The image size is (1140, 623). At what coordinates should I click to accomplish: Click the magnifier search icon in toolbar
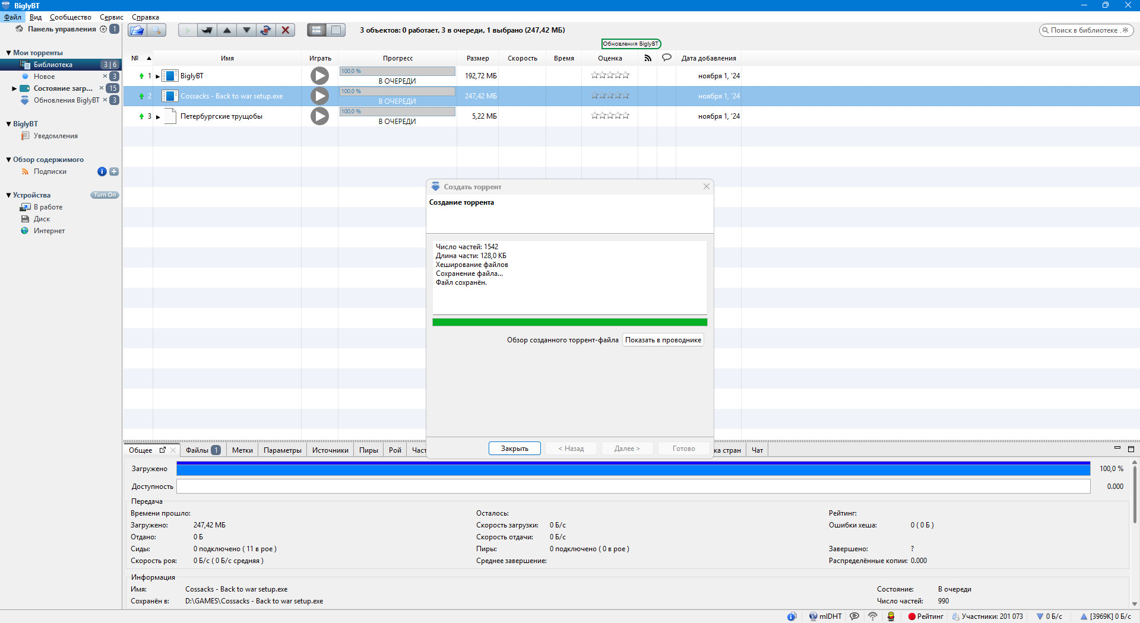click(x=157, y=30)
